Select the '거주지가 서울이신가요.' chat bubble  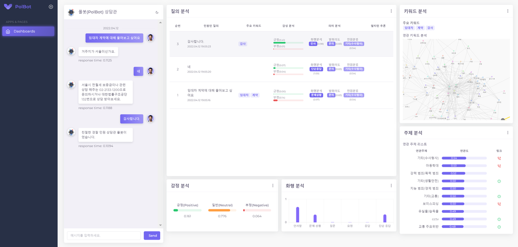pyautogui.click(x=98, y=52)
